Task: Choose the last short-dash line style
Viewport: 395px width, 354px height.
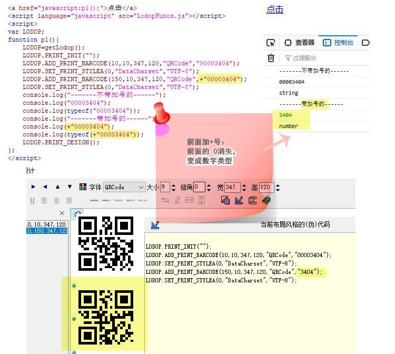Action: tap(143, 200)
